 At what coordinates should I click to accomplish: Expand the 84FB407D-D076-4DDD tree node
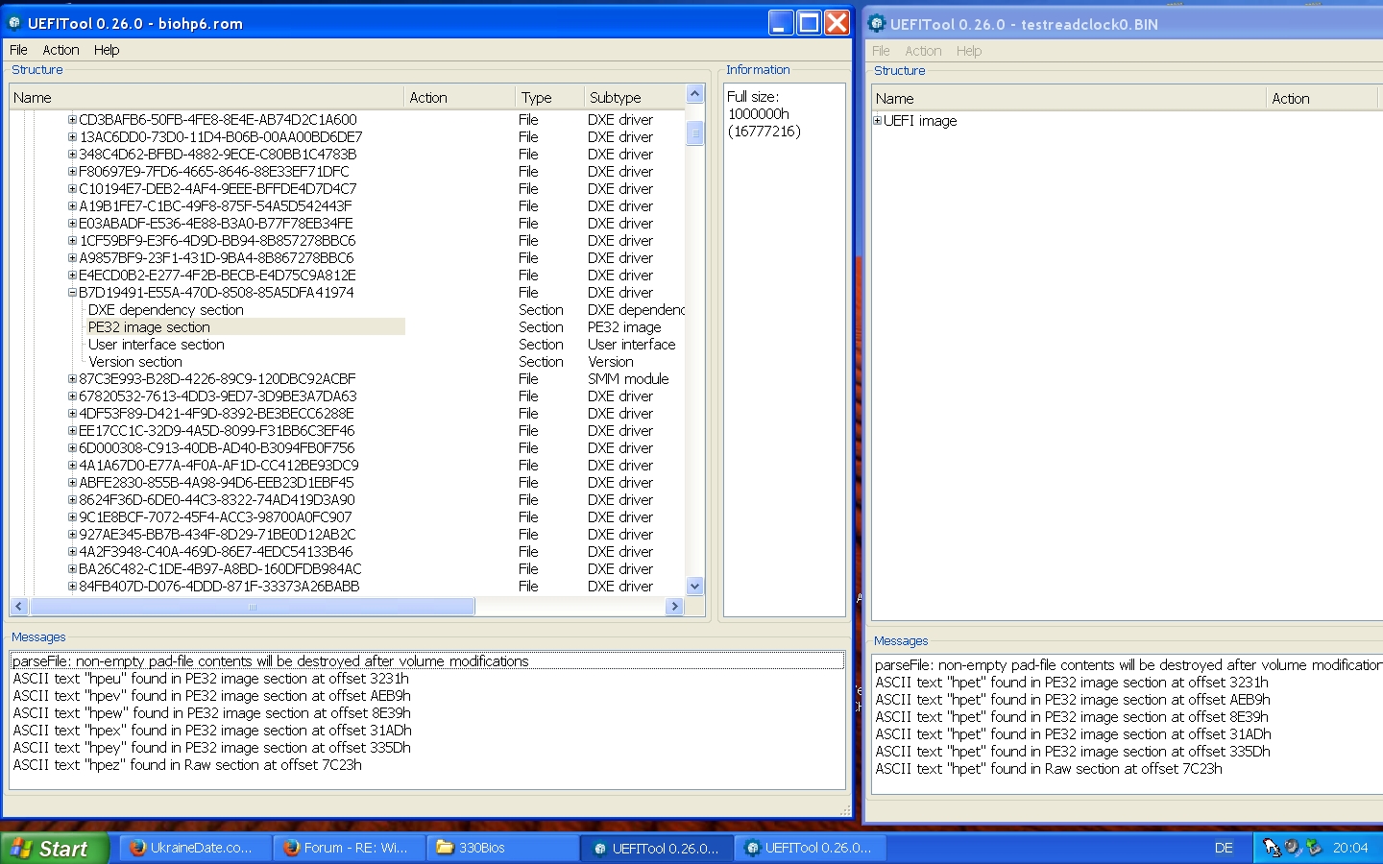click(x=72, y=587)
